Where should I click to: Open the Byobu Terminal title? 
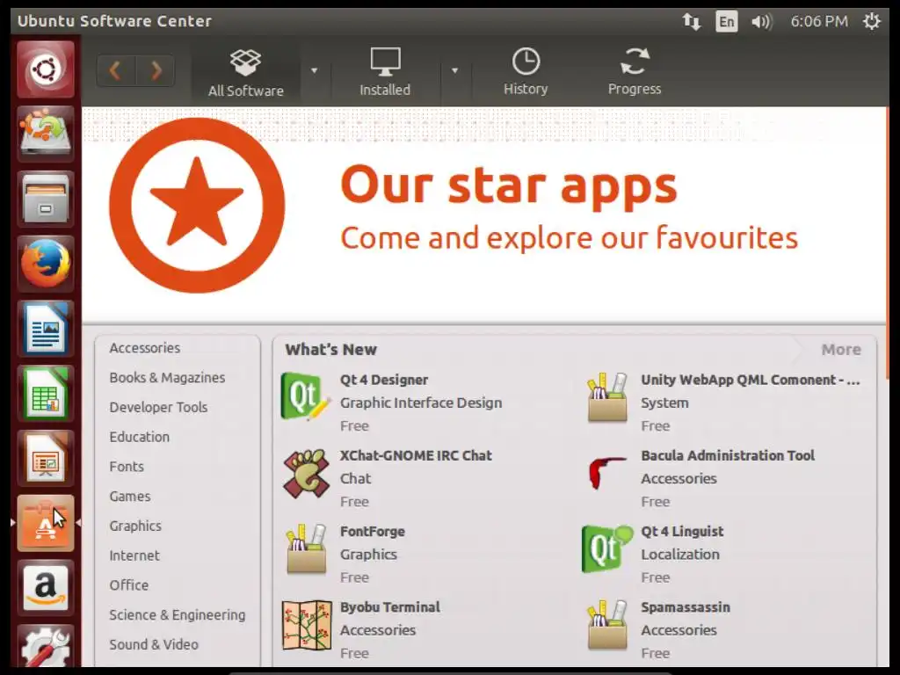click(390, 607)
